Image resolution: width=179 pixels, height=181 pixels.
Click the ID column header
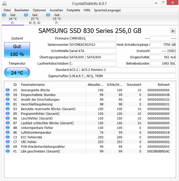pos(15,84)
